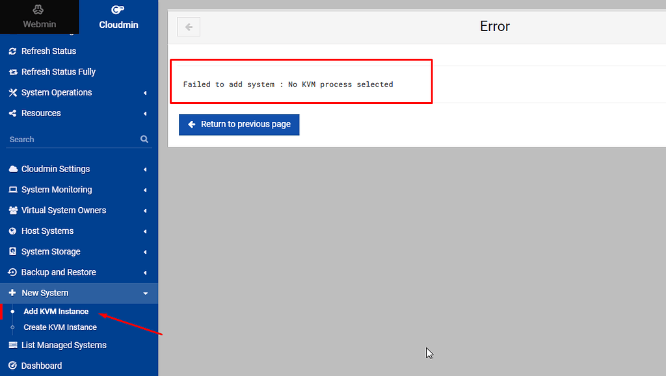Image resolution: width=666 pixels, height=376 pixels.
Task: Click the Cloudmin Settings cloud icon
Action: pos(12,169)
